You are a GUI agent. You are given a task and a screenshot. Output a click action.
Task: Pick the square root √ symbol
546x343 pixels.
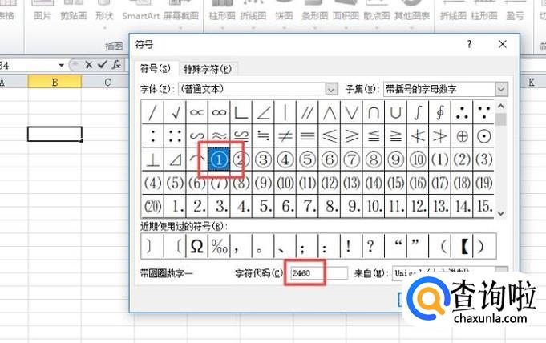[x=175, y=112]
